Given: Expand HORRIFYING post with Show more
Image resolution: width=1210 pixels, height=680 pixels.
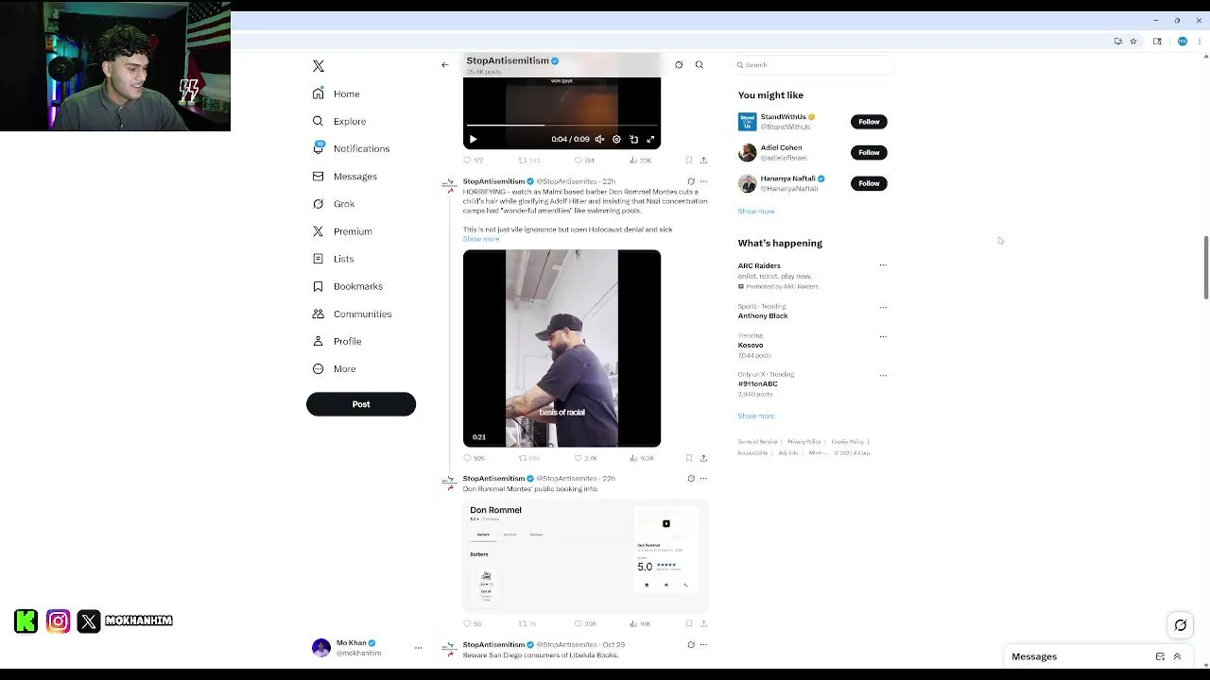Looking at the screenshot, I should click(x=481, y=239).
